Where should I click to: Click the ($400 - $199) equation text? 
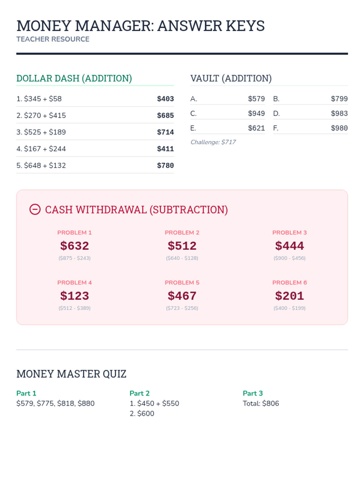289,308
